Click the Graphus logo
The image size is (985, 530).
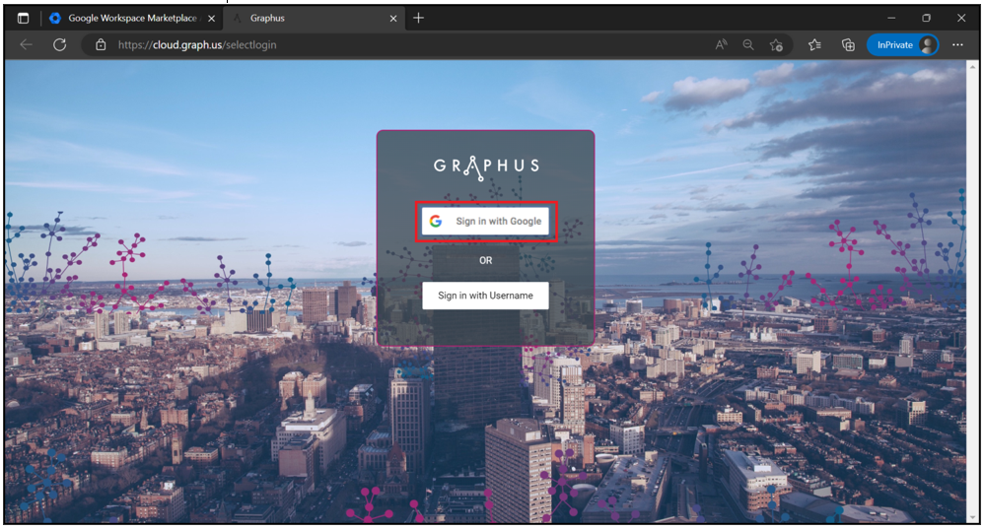tap(485, 167)
